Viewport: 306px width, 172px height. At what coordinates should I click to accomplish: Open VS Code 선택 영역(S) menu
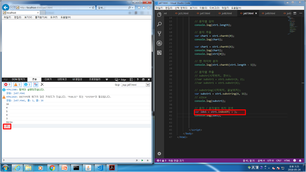pos(181,8)
